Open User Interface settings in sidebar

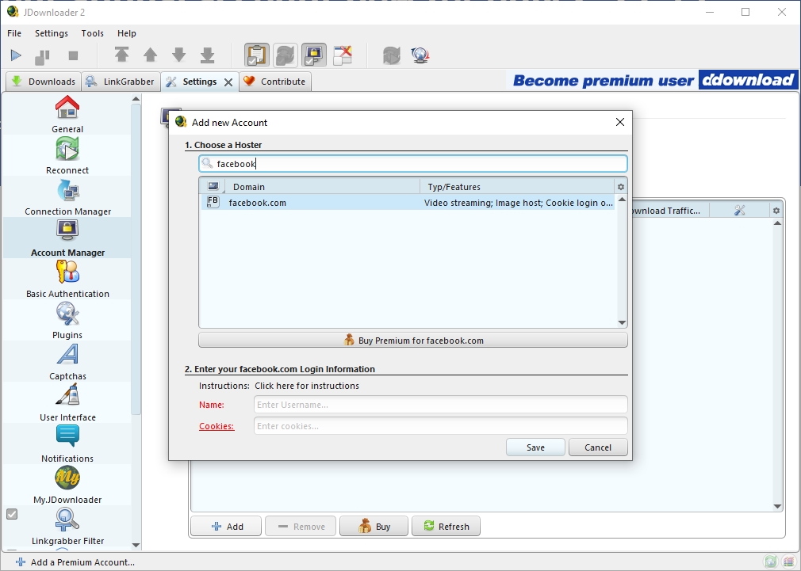point(67,402)
